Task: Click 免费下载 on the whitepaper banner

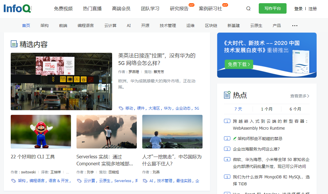Action: [239, 64]
